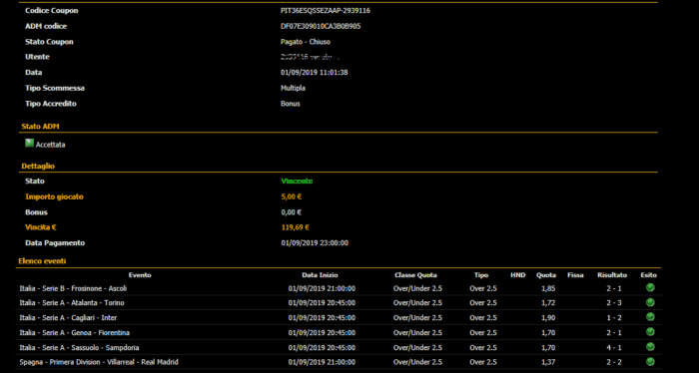Click the winnings value 119,69 €

(296, 227)
